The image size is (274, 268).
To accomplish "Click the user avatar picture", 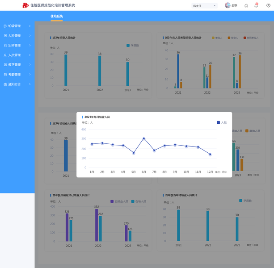I will click(x=228, y=5).
